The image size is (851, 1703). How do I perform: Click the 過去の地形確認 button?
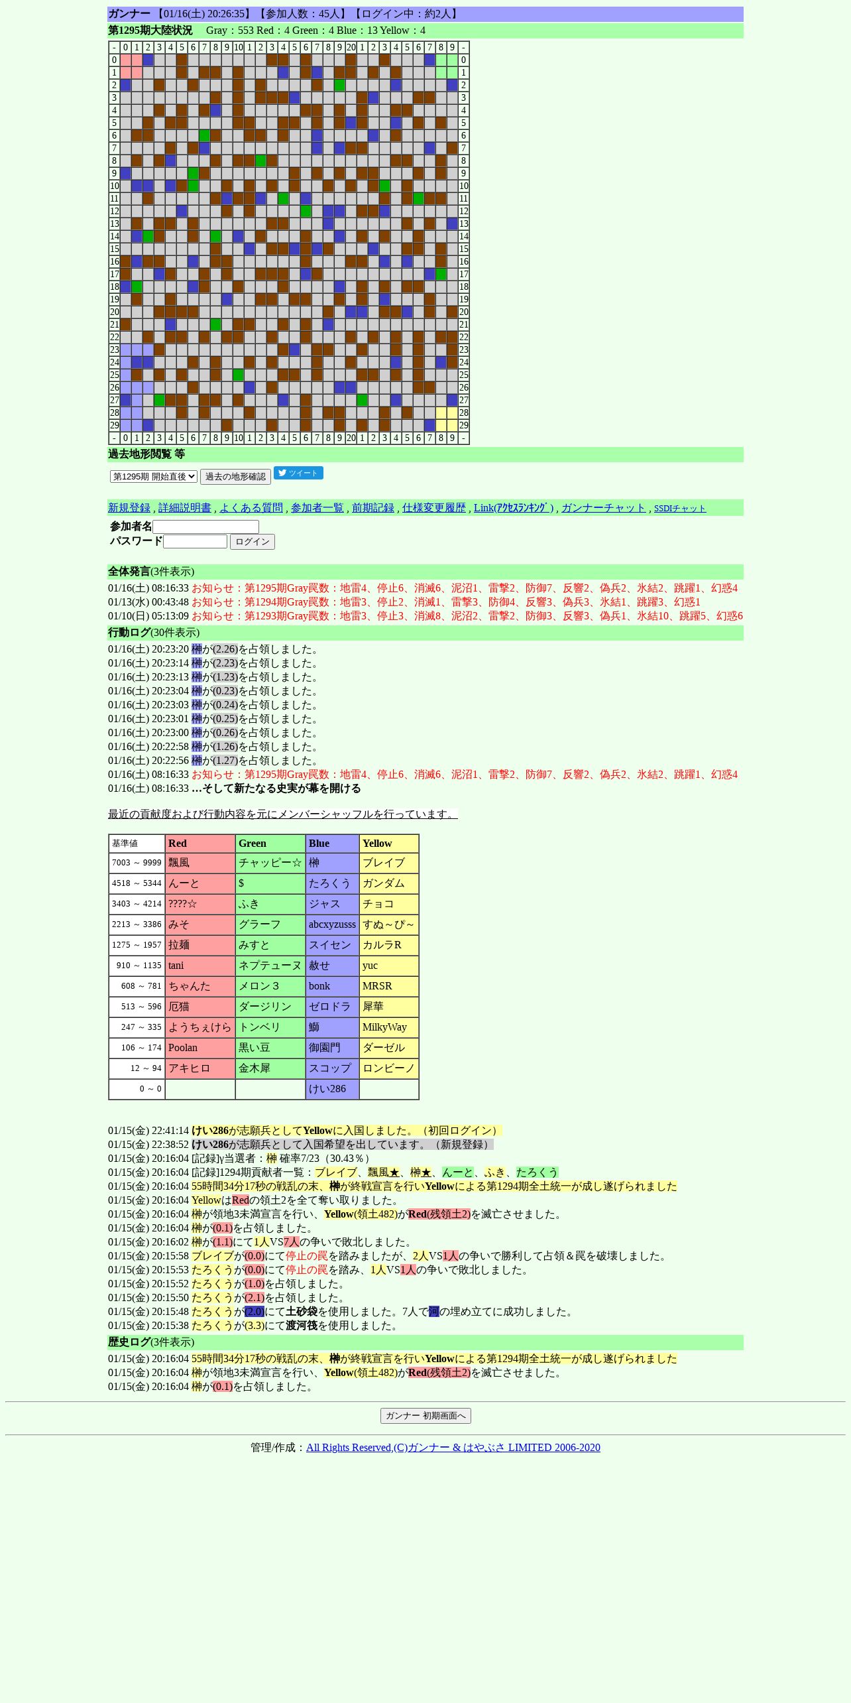[235, 476]
